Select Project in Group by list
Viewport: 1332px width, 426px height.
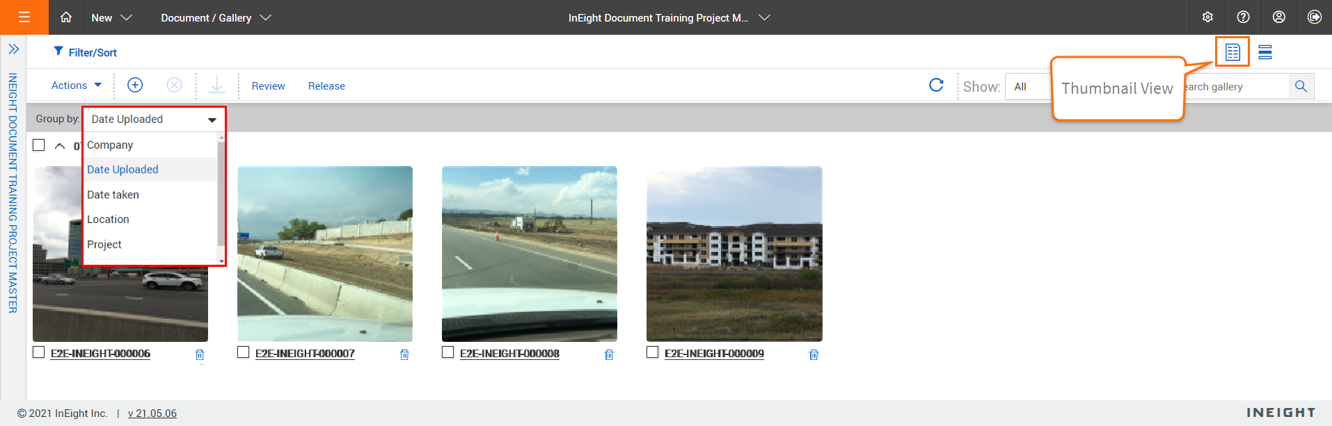coord(150,245)
